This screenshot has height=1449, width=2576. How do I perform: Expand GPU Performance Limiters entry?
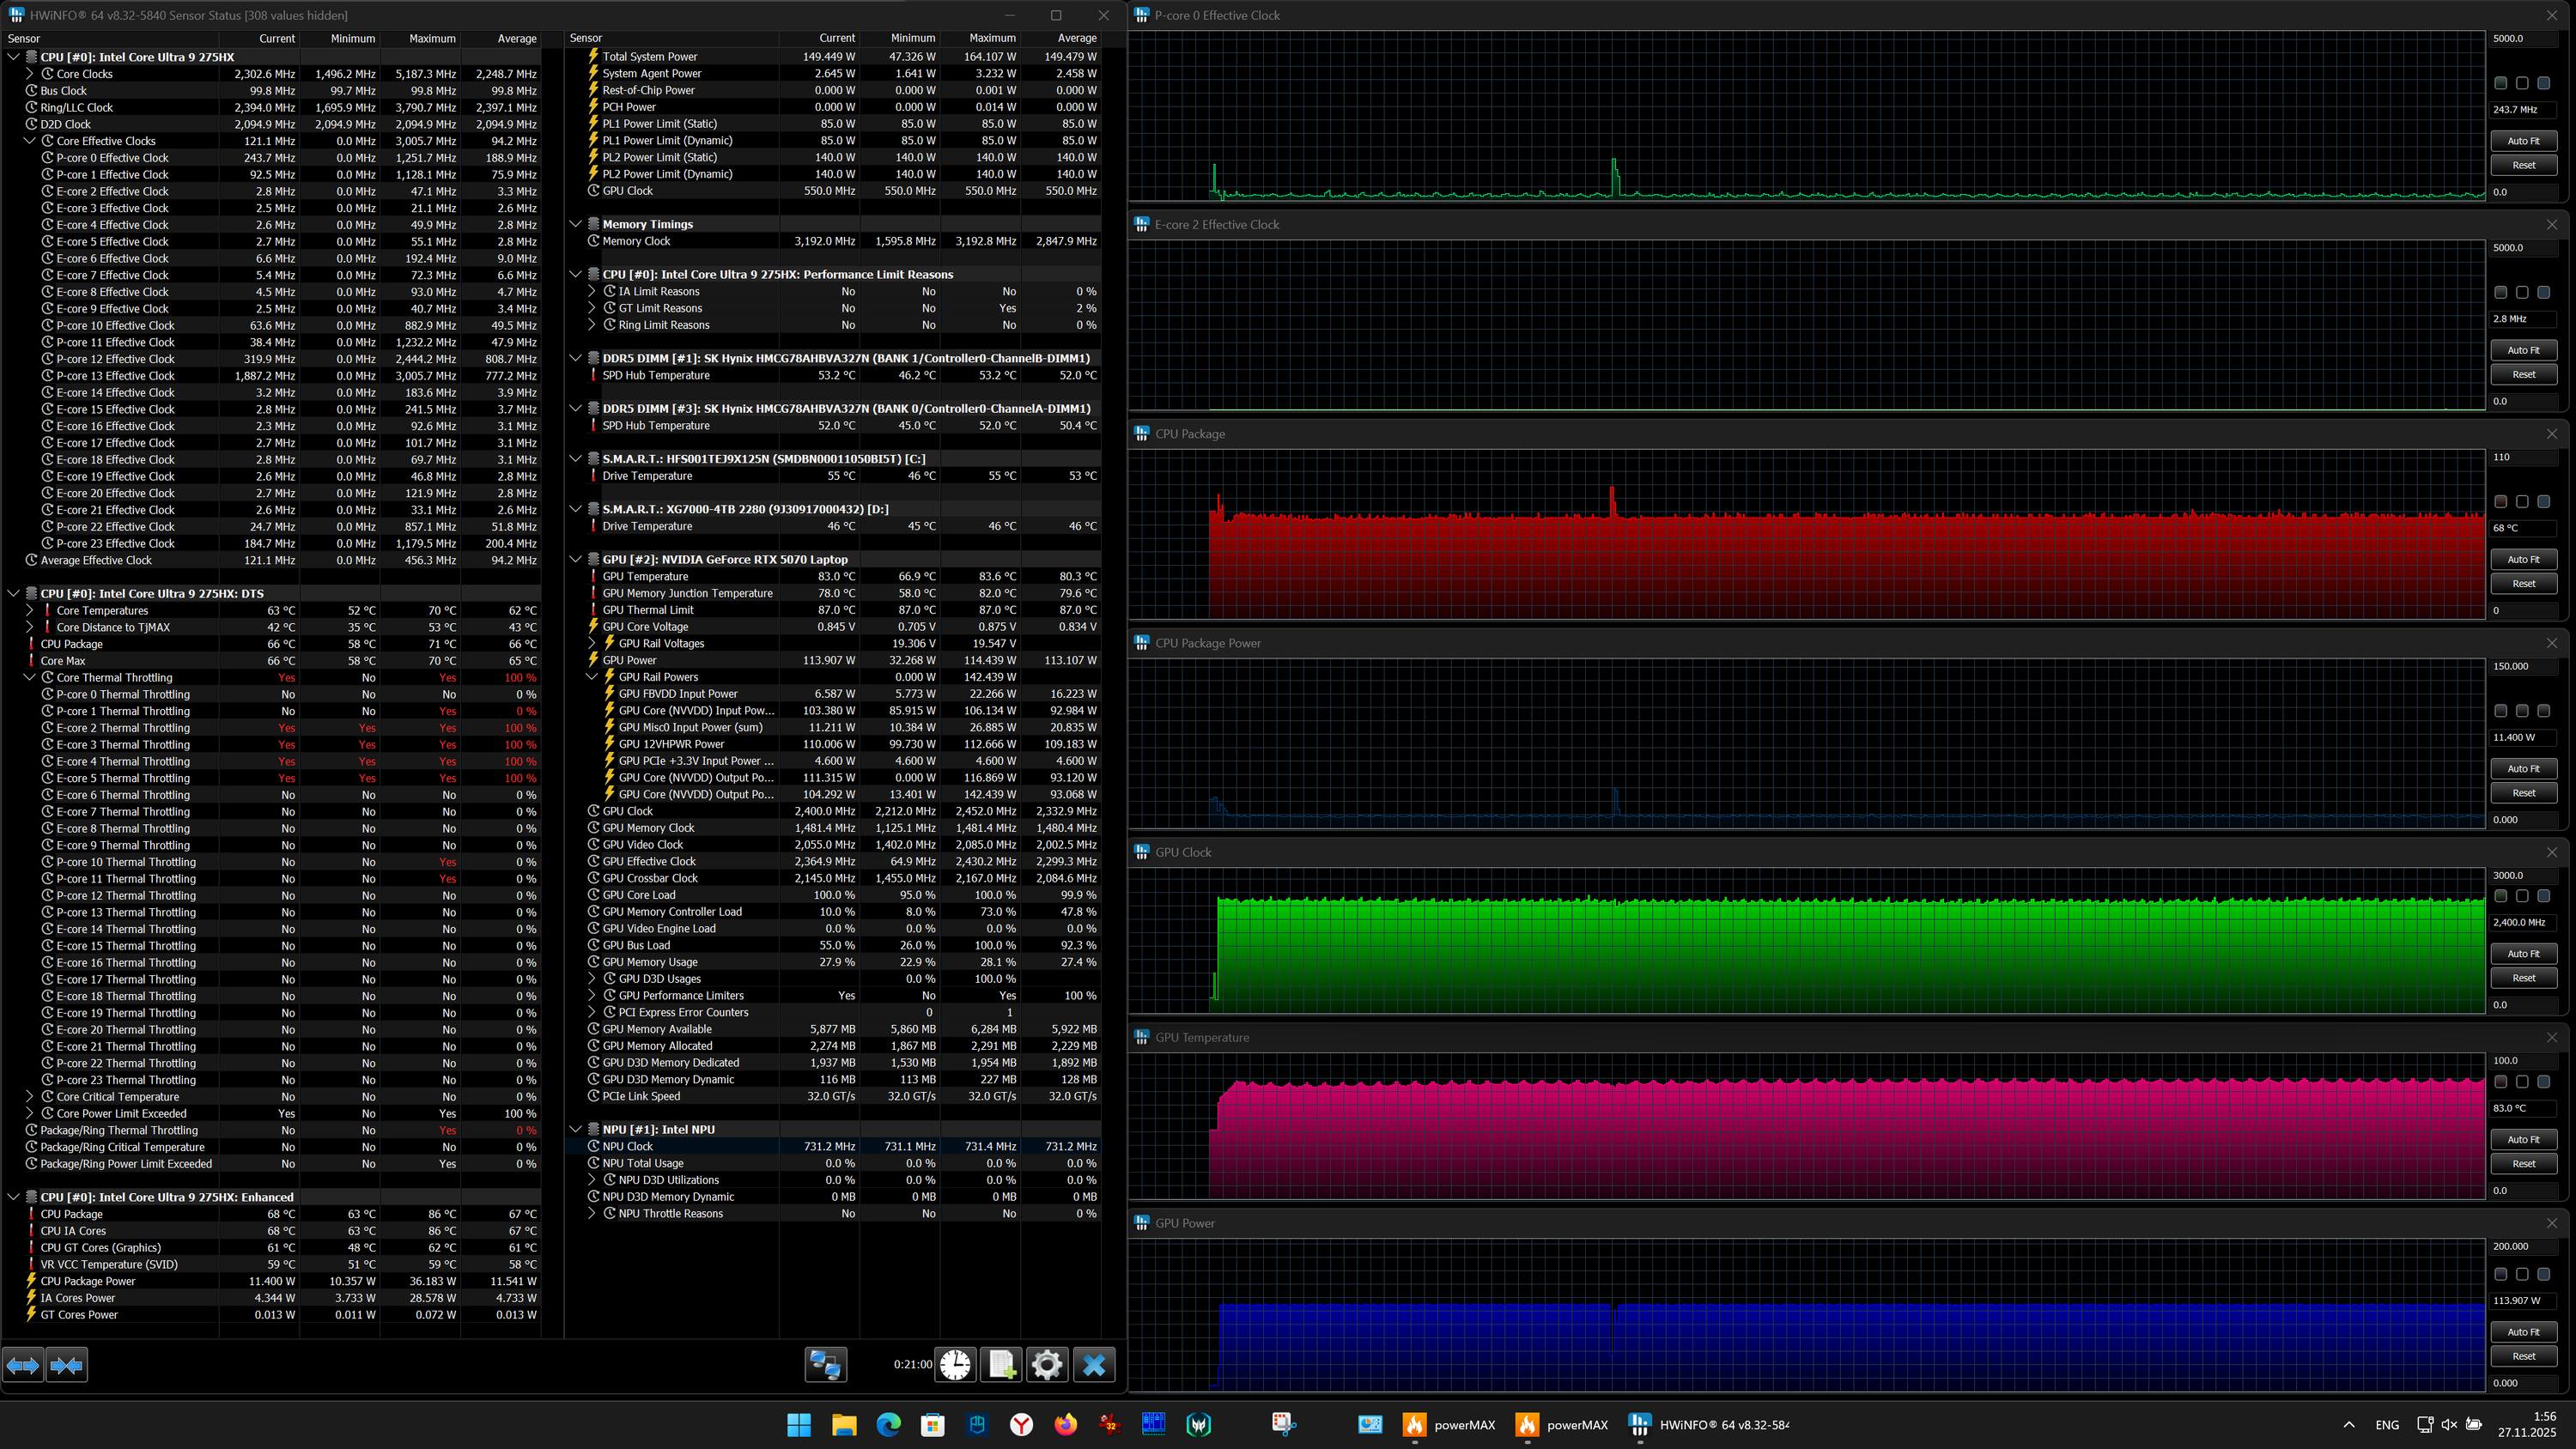pyautogui.click(x=592, y=995)
